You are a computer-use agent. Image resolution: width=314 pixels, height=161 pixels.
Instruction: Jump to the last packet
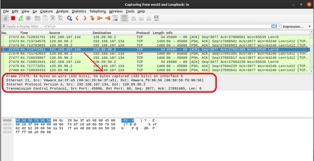click(107, 18)
